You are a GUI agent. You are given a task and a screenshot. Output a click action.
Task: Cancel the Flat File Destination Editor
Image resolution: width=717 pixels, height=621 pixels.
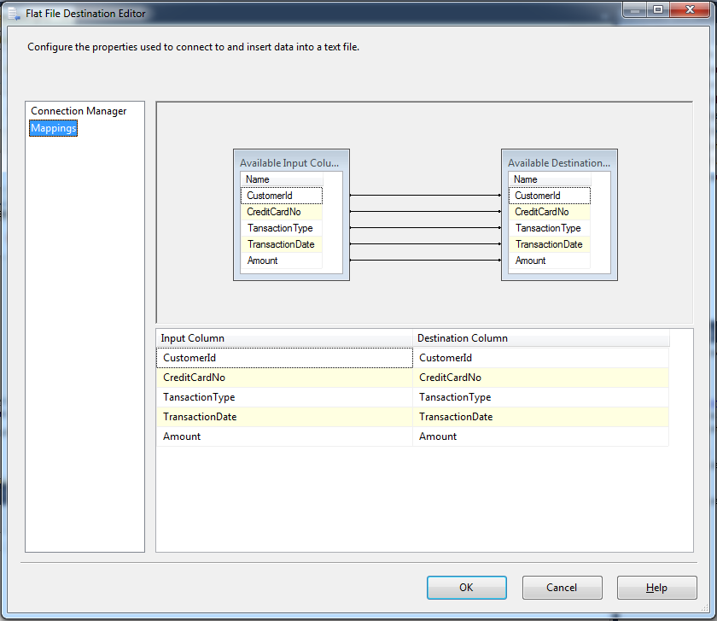click(562, 588)
